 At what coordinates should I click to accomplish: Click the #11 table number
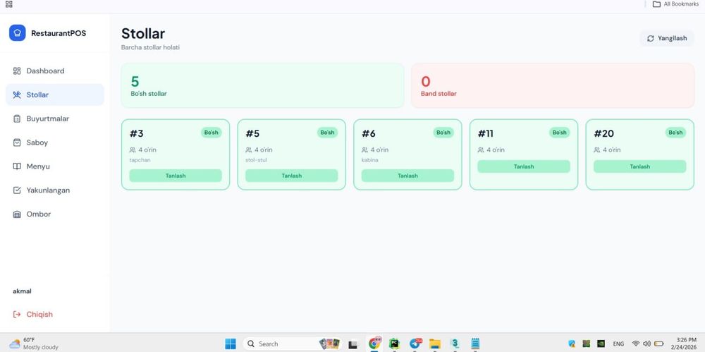[485, 134]
